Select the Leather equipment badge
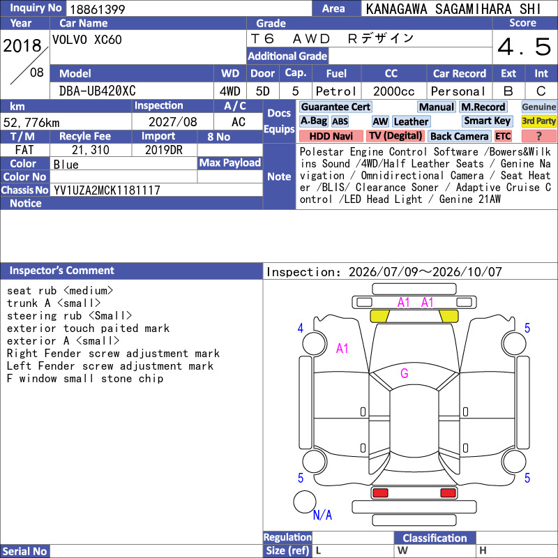Viewport: 558px width, 558px height. [x=411, y=121]
